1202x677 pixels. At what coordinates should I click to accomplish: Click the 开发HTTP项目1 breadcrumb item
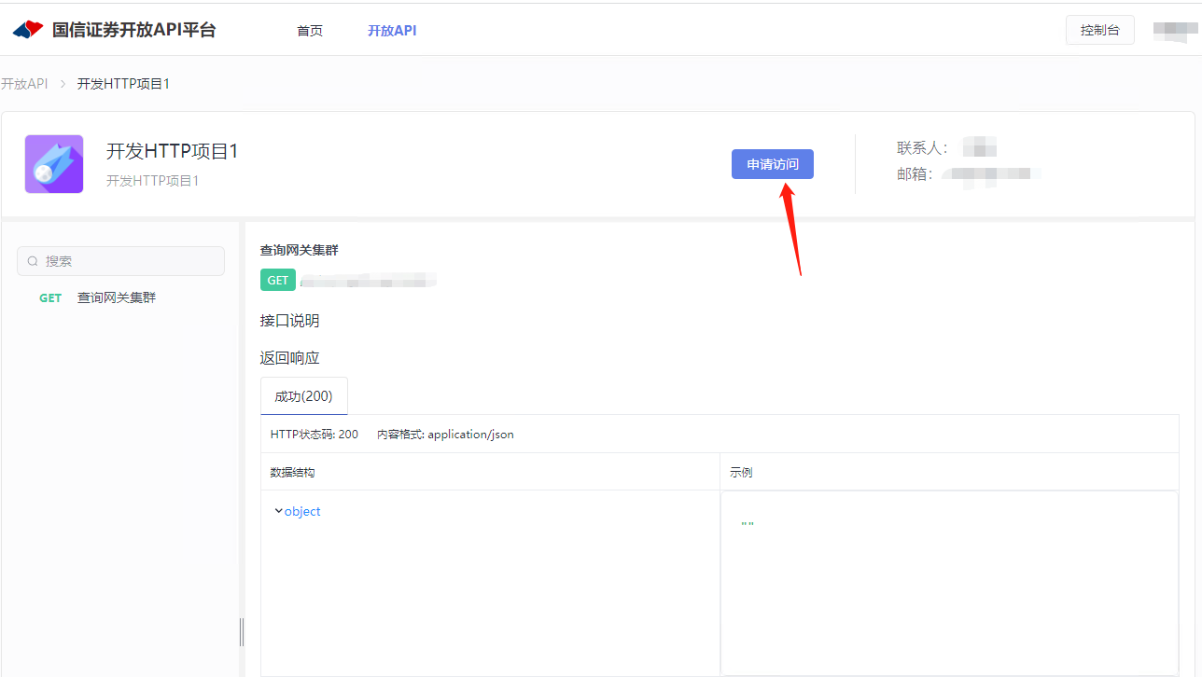point(123,84)
